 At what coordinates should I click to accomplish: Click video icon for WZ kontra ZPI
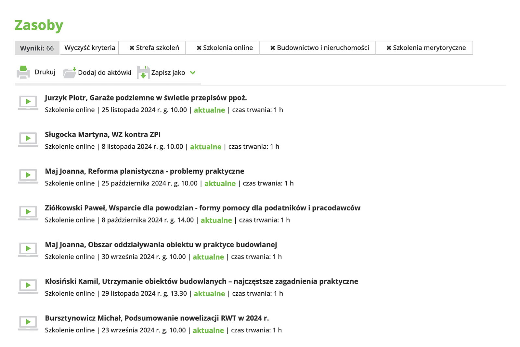pos(28,140)
